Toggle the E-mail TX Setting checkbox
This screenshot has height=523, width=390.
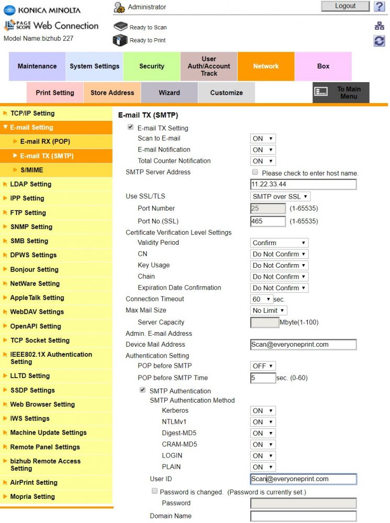click(130, 127)
